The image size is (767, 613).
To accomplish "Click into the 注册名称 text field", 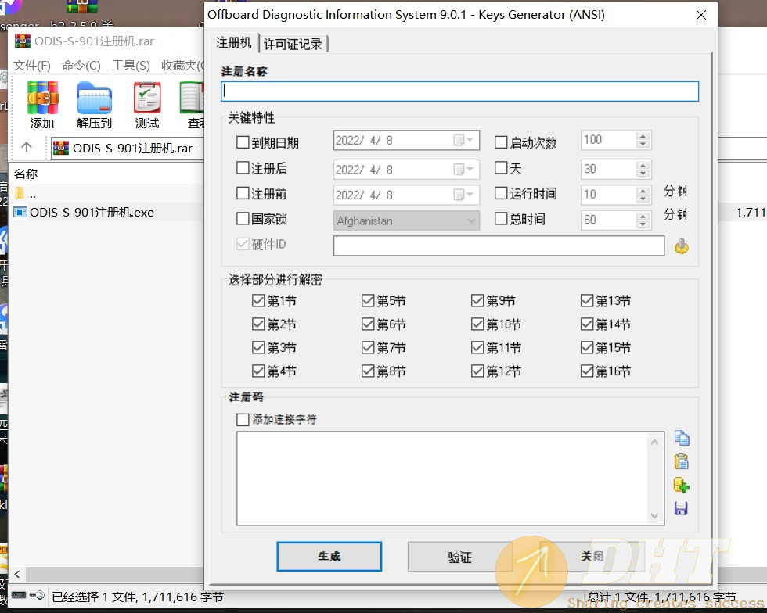I will [x=459, y=91].
